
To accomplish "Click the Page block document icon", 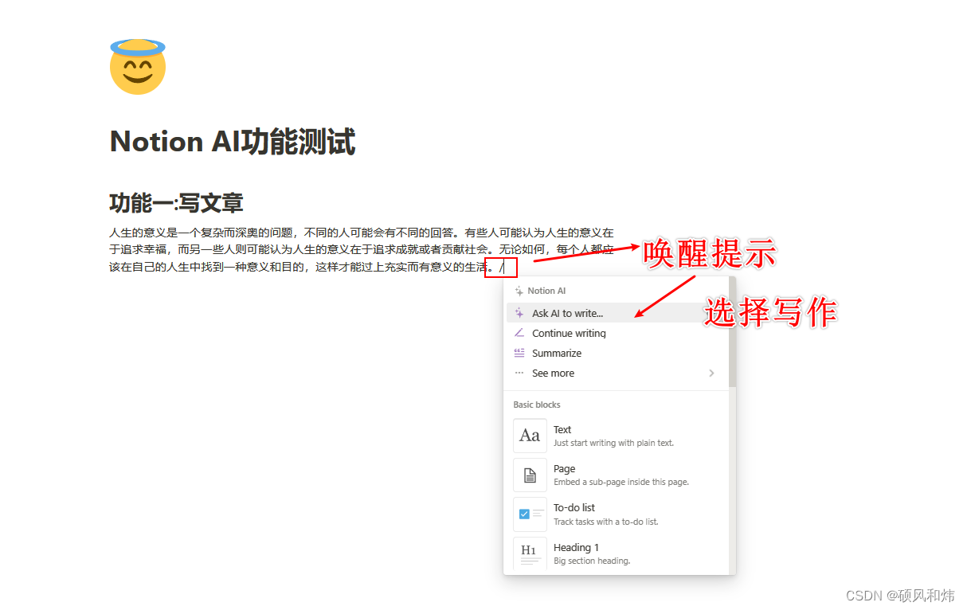I will coord(530,475).
